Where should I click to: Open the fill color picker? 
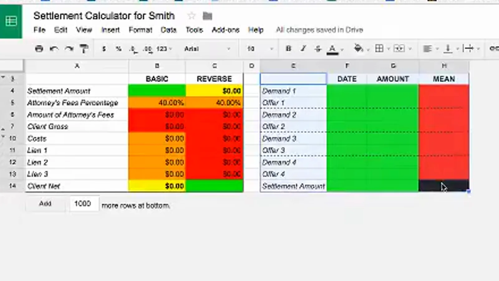358,49
